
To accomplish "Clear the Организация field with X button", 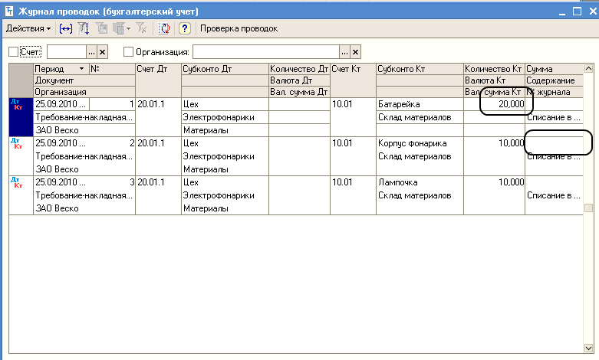I will [355, 52].
